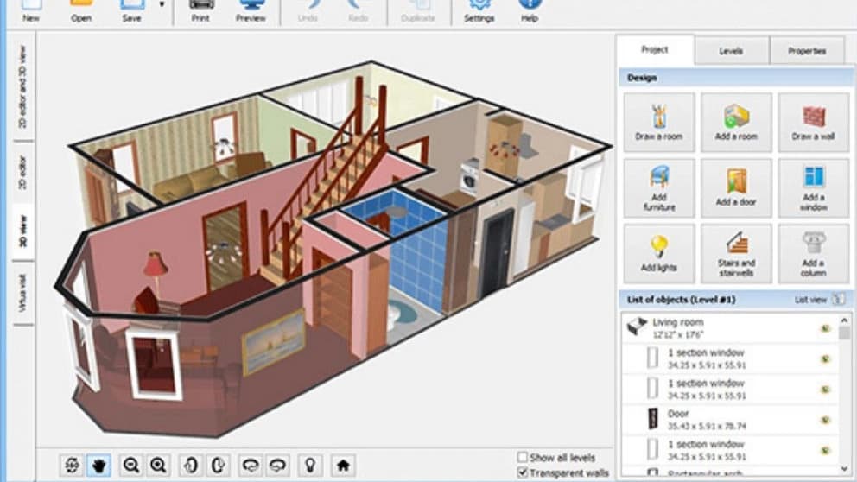The height and width of the screenshot is (482, 857).
Task: Click the zoom in magnifier icon
Action: click(158, 466)
